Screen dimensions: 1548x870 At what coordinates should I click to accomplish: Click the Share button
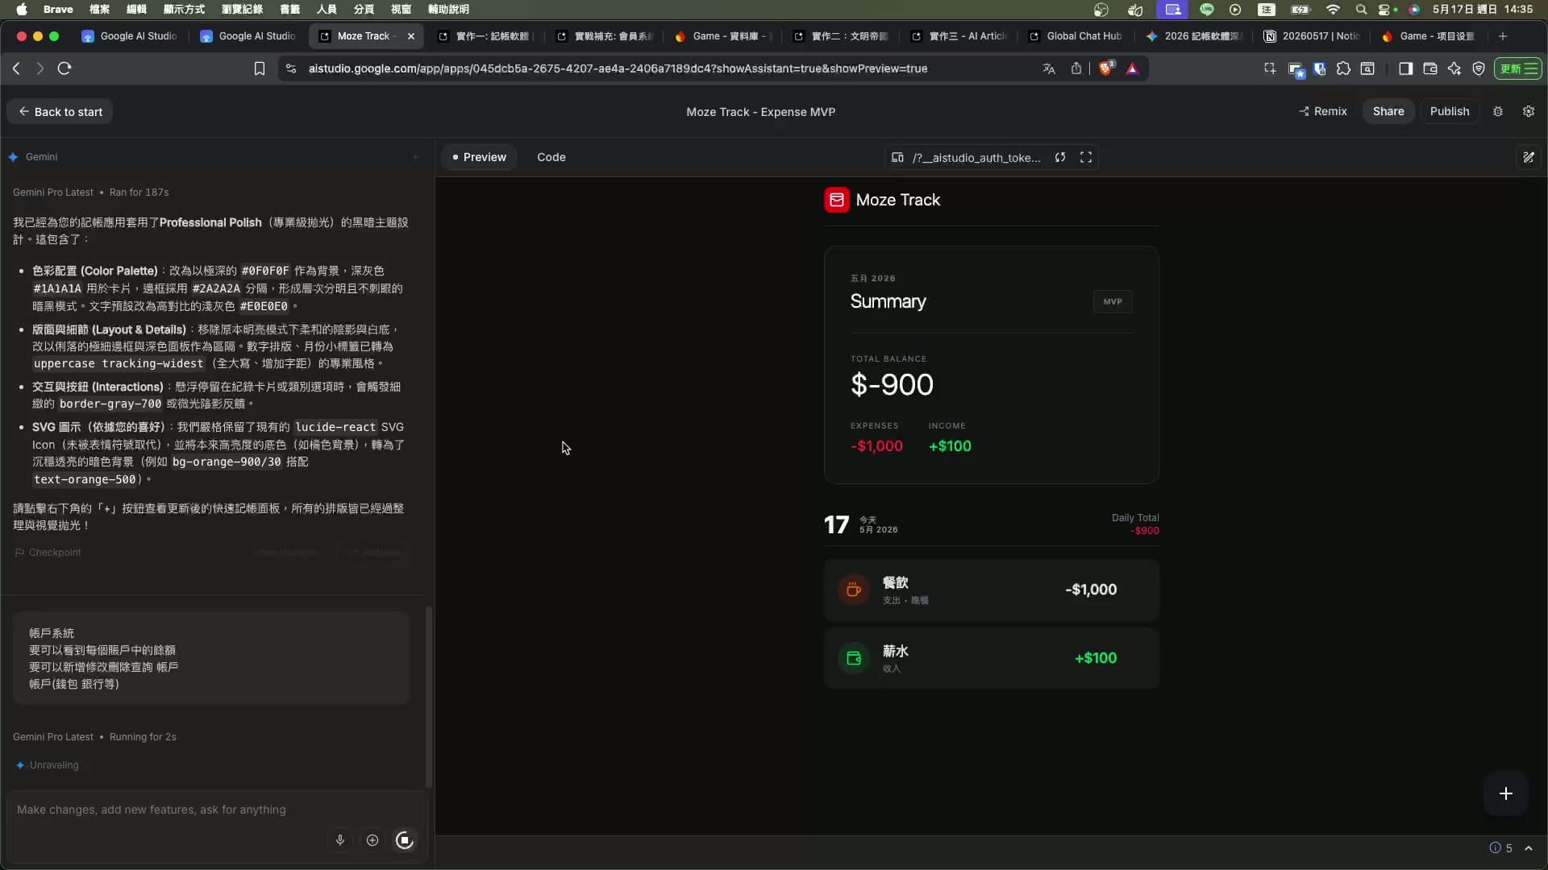1388,111
